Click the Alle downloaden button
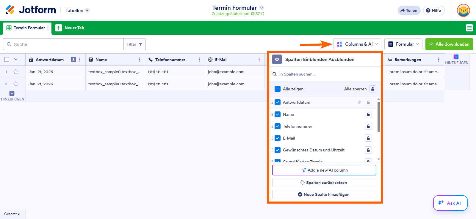This screenshot has height=219, width=476. (449, 44)
